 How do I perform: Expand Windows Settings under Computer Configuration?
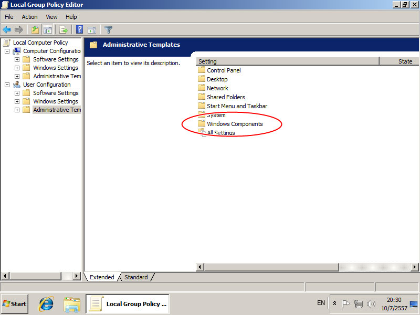(17, 68)
